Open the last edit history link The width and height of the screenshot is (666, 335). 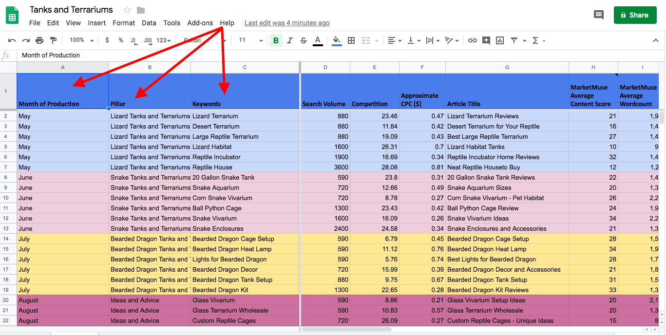[x=286, y=23]
